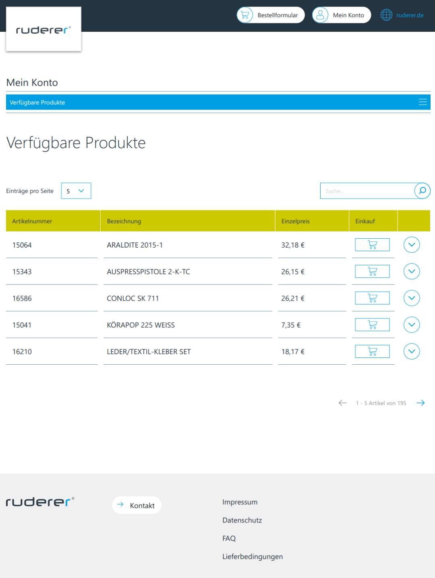The width and height of the screenshot is (435, 578).
Task: Open Datenschutz footer link
Action: click(x=242, y=520)
